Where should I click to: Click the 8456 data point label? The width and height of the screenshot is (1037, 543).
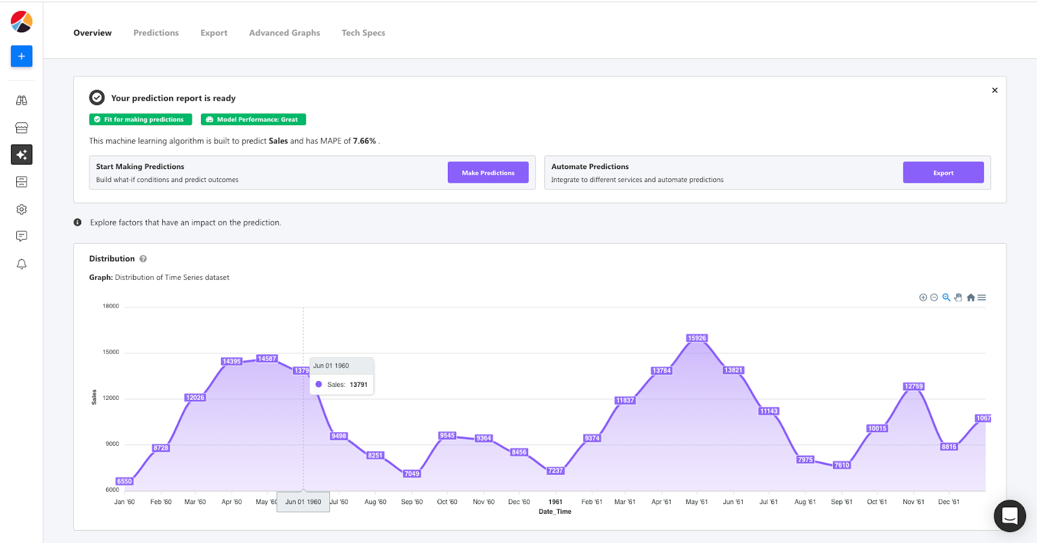click(519, 452)
